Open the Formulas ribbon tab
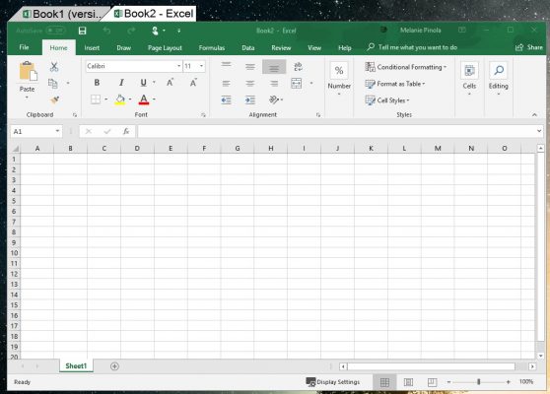 212,47
